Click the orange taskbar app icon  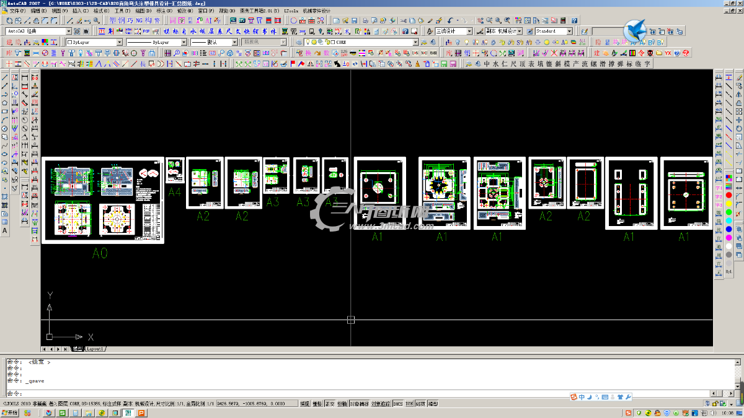[x=141, y=412]
